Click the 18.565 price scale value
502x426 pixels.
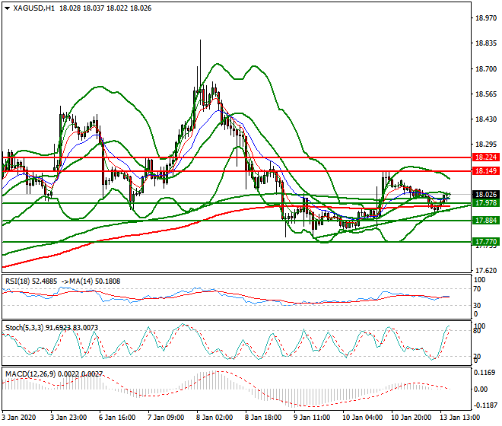(x=486, y=94)
